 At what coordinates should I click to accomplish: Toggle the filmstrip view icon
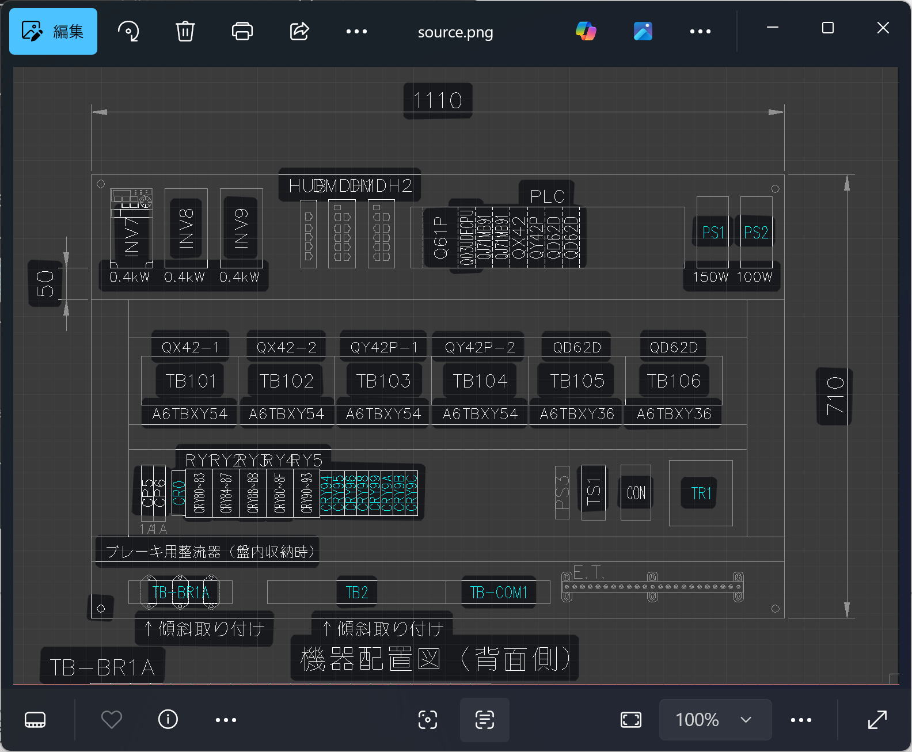coord(35,720)
